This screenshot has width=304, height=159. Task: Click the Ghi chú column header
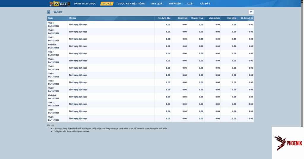coord(72,18)
